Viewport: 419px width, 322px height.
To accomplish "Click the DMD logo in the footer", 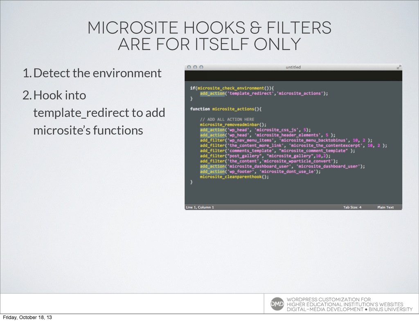I will click(x=277, y=304).
